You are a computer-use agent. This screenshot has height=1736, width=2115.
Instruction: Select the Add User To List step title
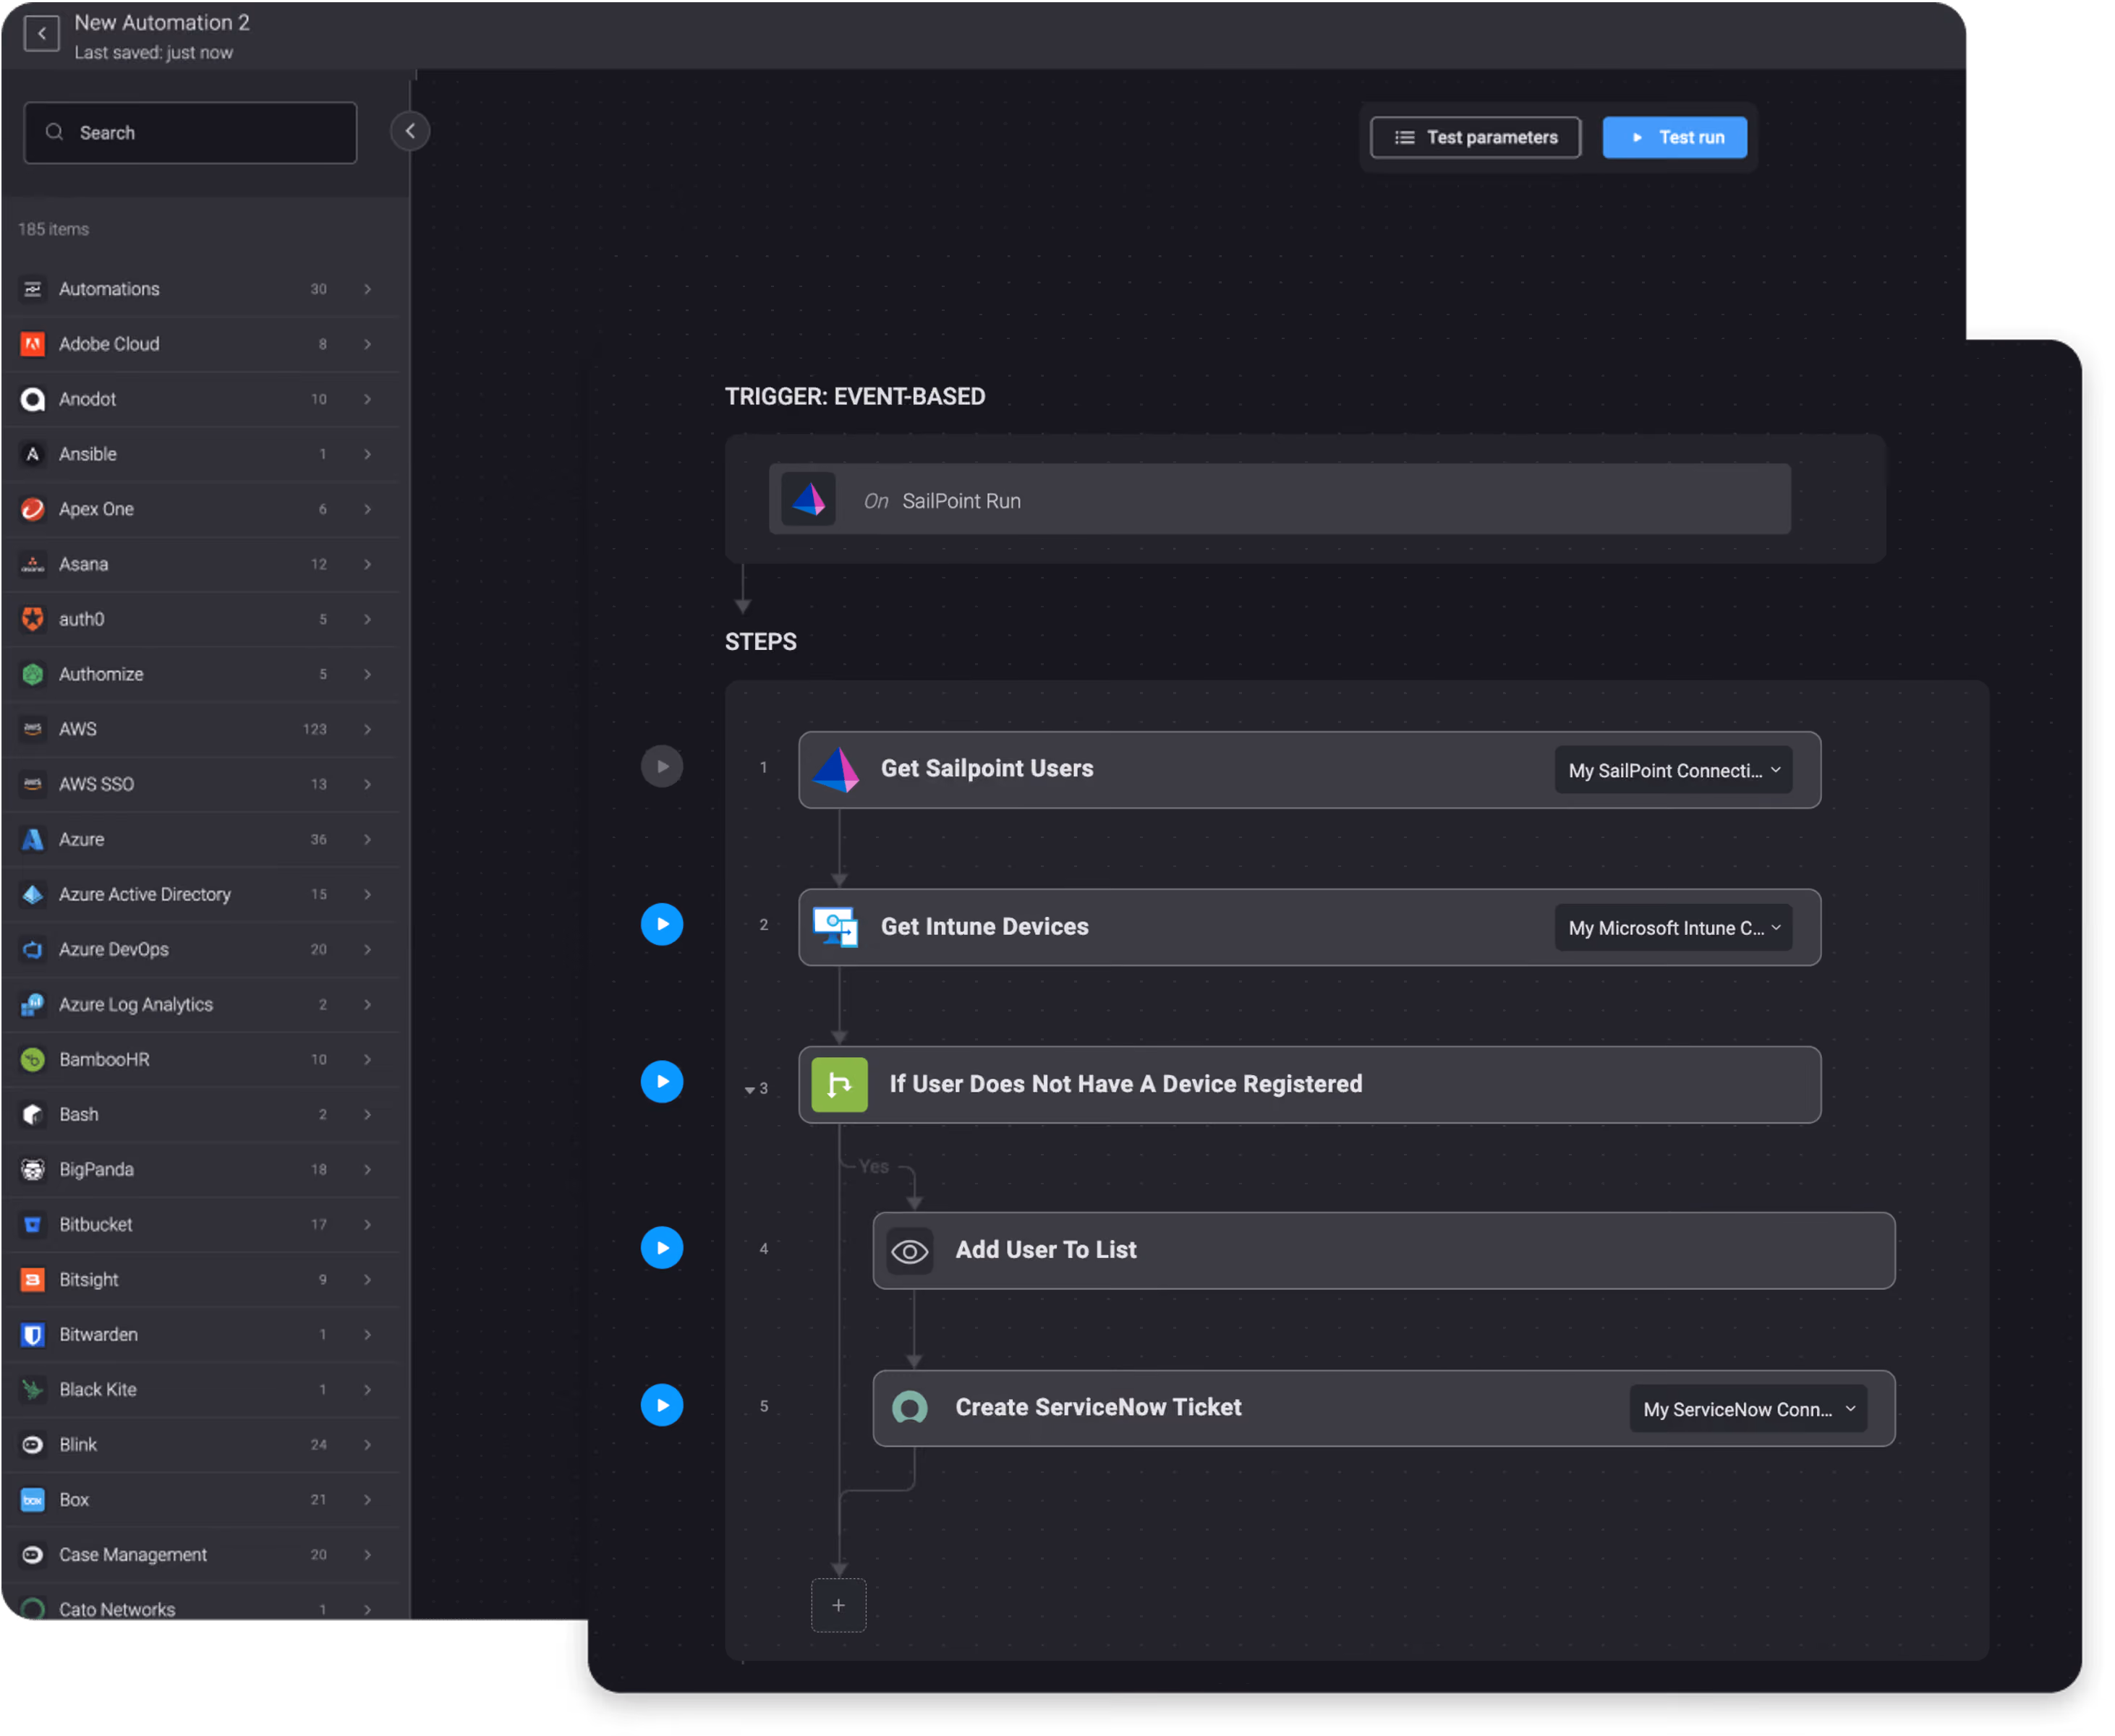(1045, 1250)
